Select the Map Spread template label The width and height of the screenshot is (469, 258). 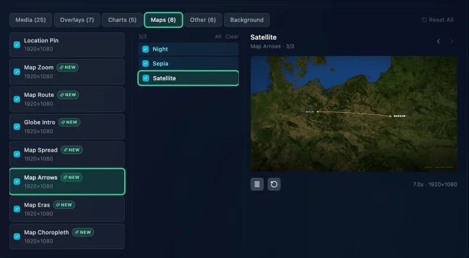41,150
